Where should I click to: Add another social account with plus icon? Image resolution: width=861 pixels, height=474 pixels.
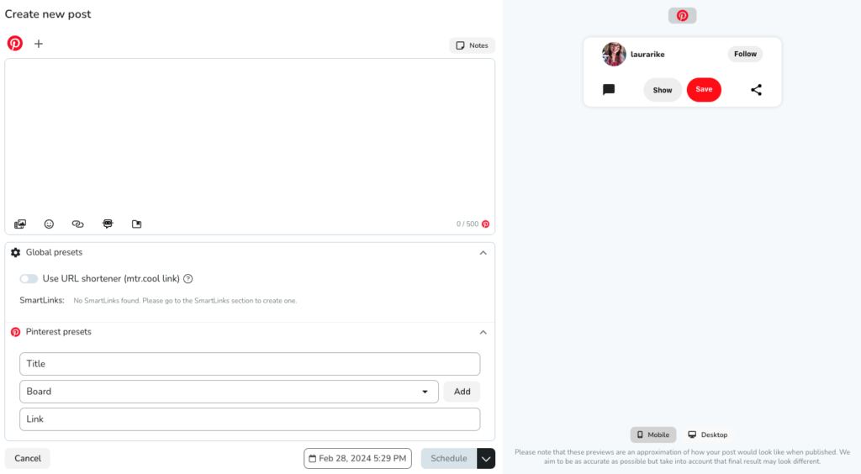pyautogui.click(x=39, y=44)
